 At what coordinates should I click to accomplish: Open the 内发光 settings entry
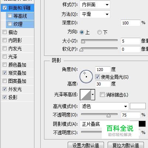[x=15, y=48]
